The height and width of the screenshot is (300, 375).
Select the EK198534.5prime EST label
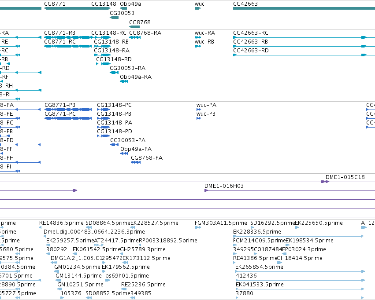tap(310, 241)
